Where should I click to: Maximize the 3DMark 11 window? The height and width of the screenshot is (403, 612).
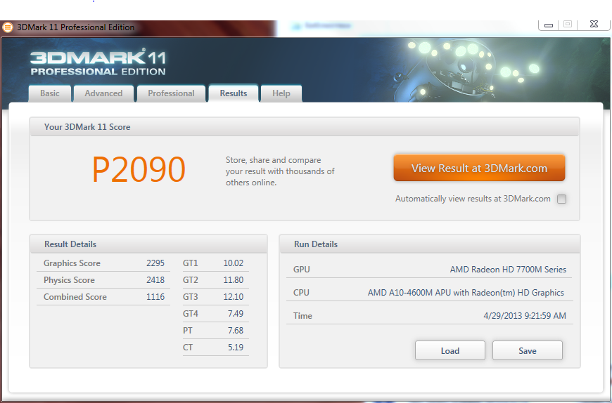[568, 25]
